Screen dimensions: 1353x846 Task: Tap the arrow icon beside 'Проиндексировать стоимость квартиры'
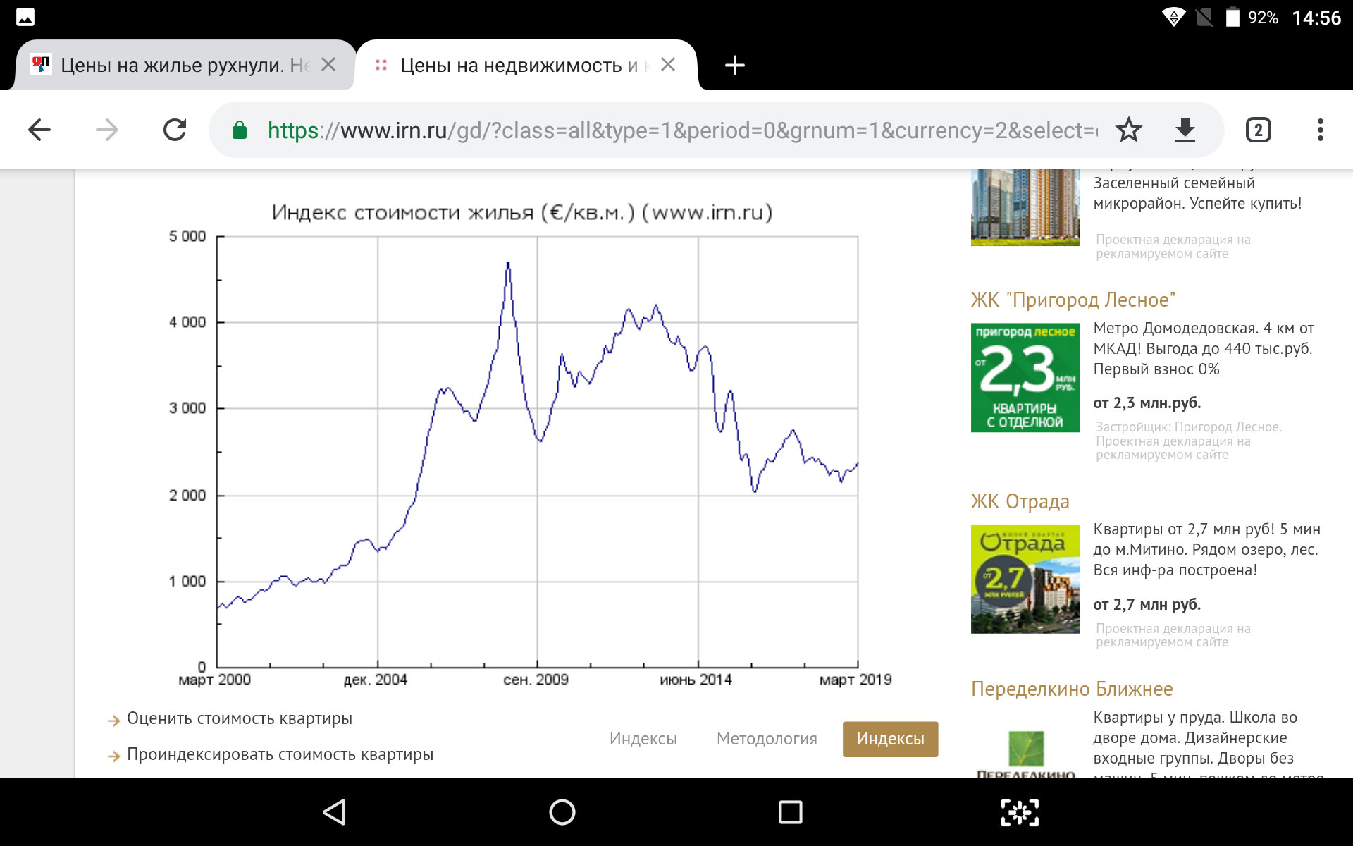(x=113, y=756)
